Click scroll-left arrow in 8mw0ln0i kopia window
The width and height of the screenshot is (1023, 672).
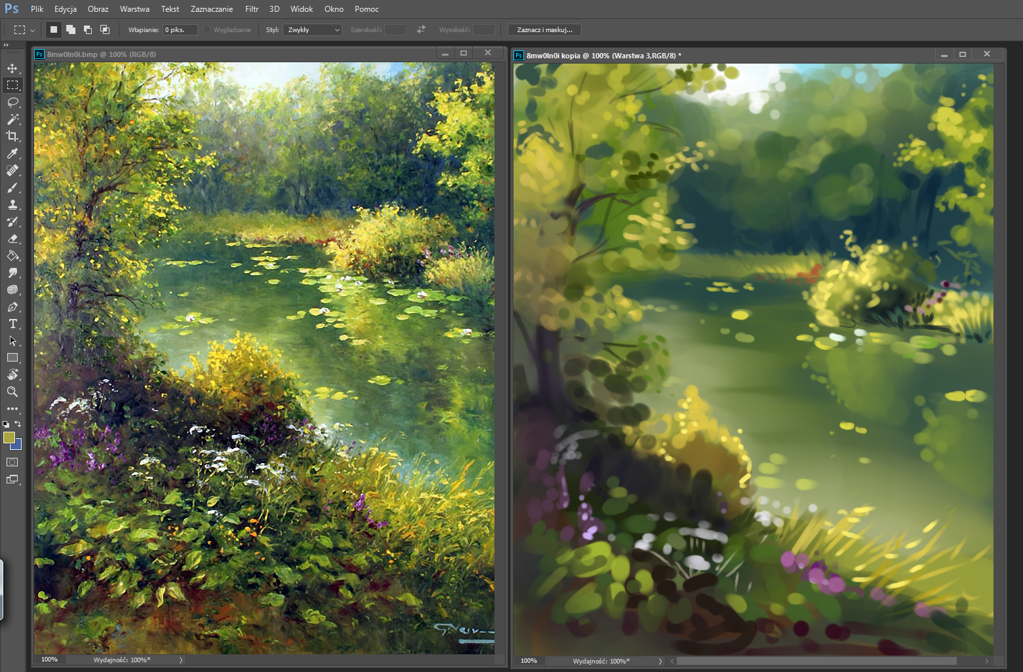click(672, 662)
